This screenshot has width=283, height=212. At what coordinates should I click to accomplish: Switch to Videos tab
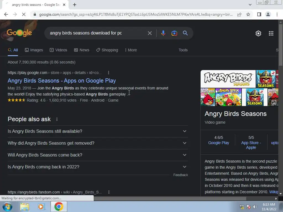(59, 50)
